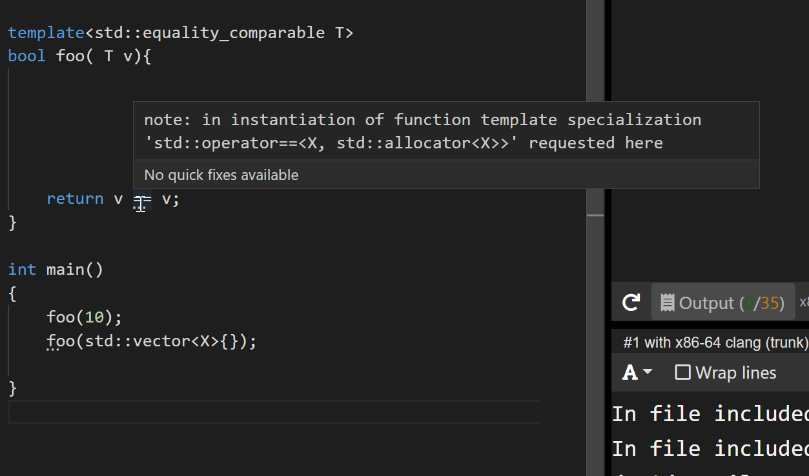This screenshot has height=476, width=809.
Task: Click the '==' operator in the return statement
Action: tap(142, 199)
